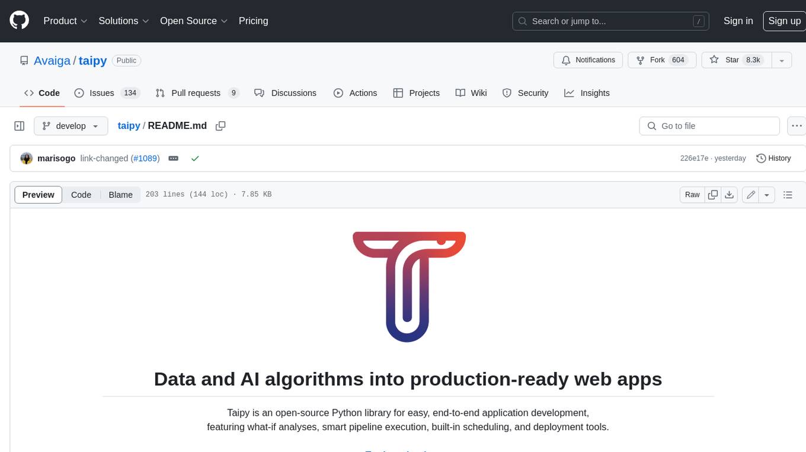Expand the file tree side panel
806x452 pixels.
20,126
